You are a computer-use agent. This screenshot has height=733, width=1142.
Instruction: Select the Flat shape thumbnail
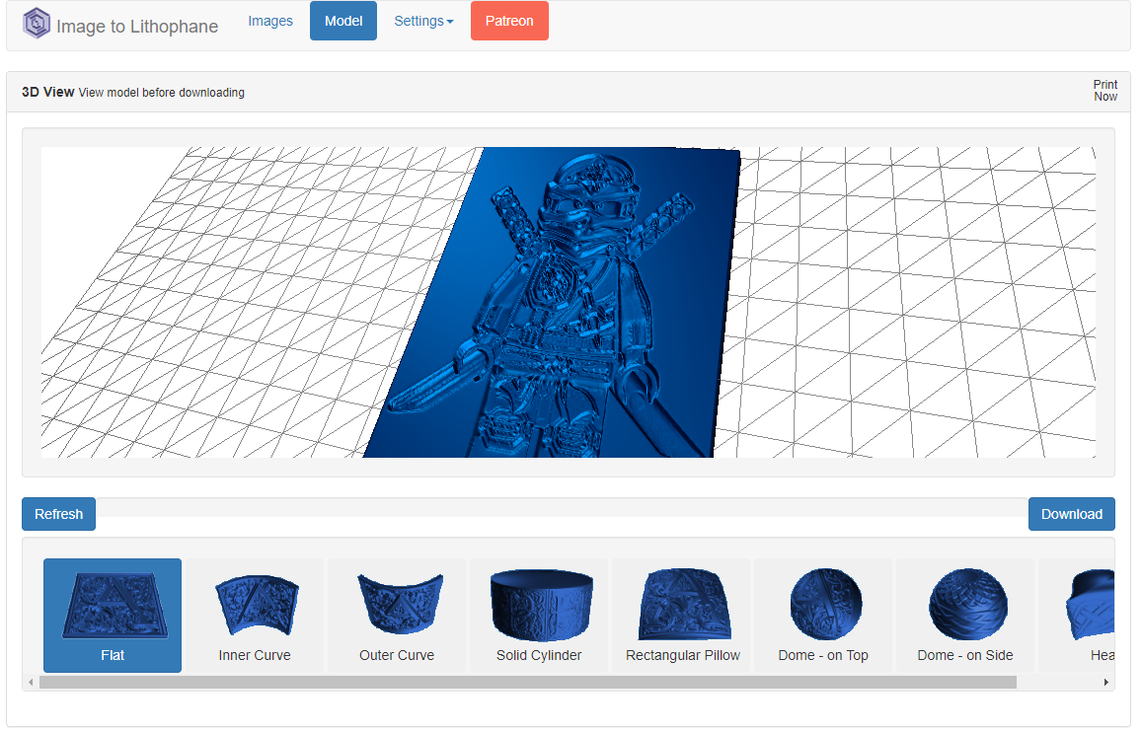[x=113, y=615]
